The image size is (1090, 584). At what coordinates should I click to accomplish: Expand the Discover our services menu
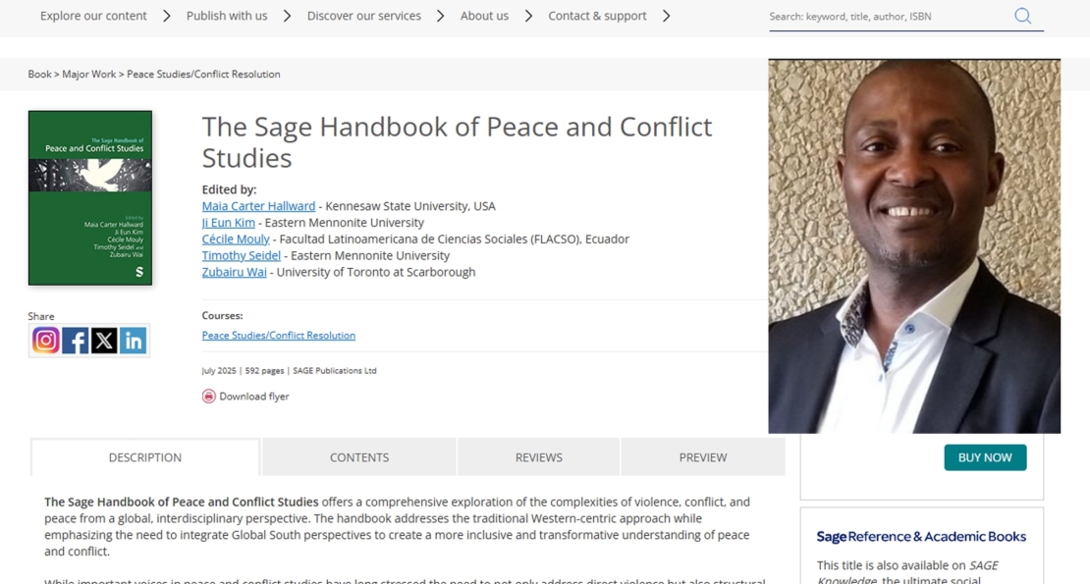pos(363,16)
